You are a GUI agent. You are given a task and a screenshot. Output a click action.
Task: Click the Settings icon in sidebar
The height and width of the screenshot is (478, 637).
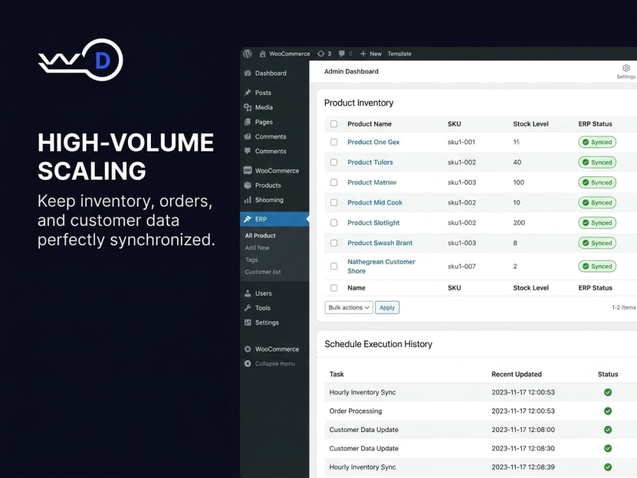[x=248, y=322]
